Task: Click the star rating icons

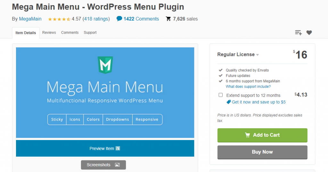Action: [x=59, y=19]
